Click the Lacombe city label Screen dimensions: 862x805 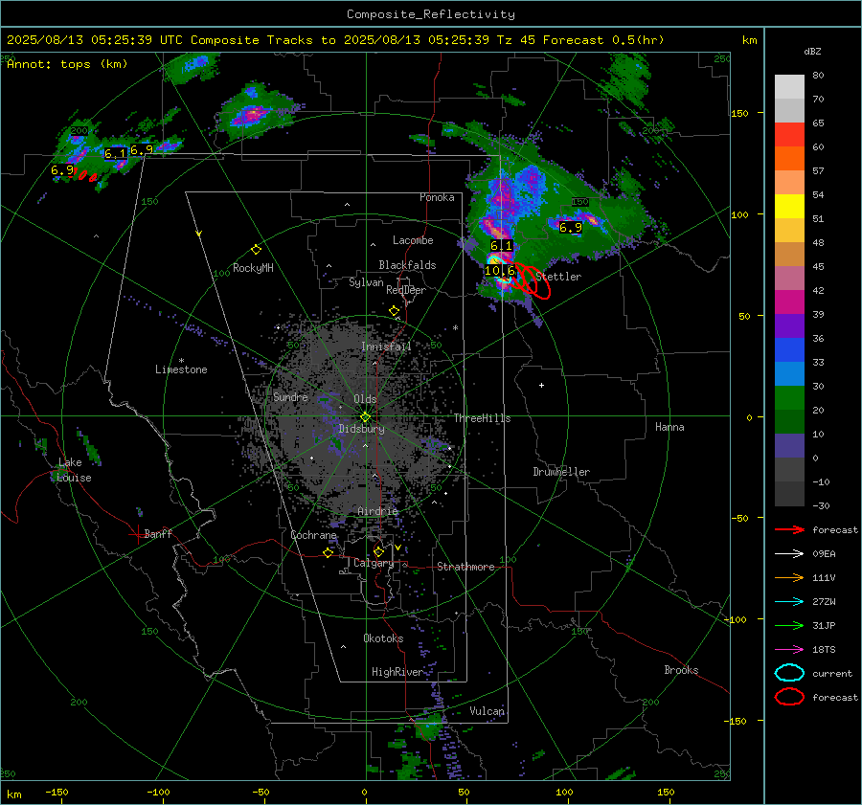tap(413, 240)
